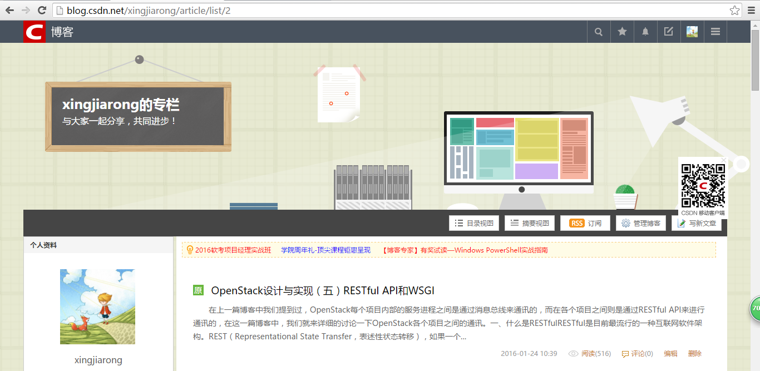Screen dimensions: 760x371
Task: Open 管理博客 blog management
Action: point(641,223)
